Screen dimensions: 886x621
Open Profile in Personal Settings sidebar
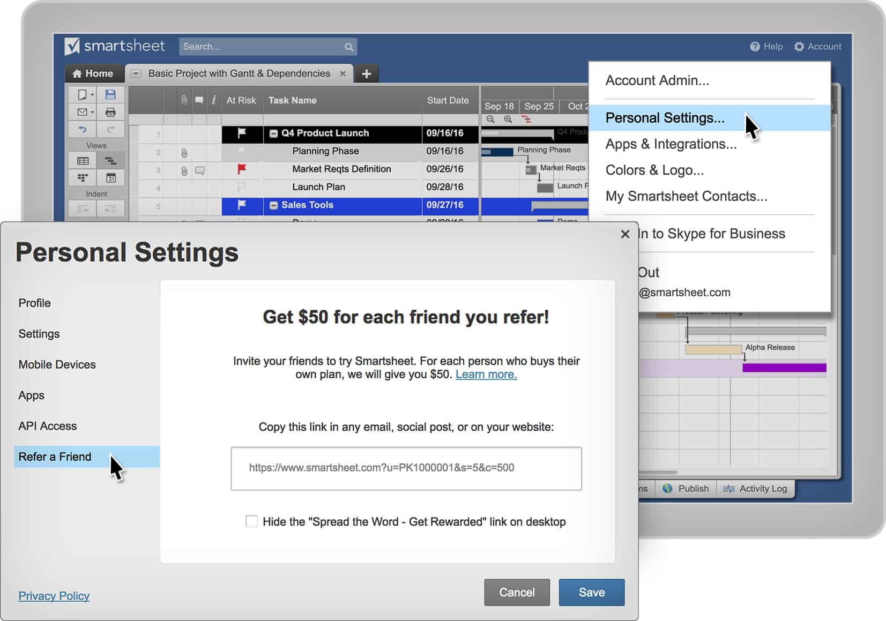coord(35,303)
